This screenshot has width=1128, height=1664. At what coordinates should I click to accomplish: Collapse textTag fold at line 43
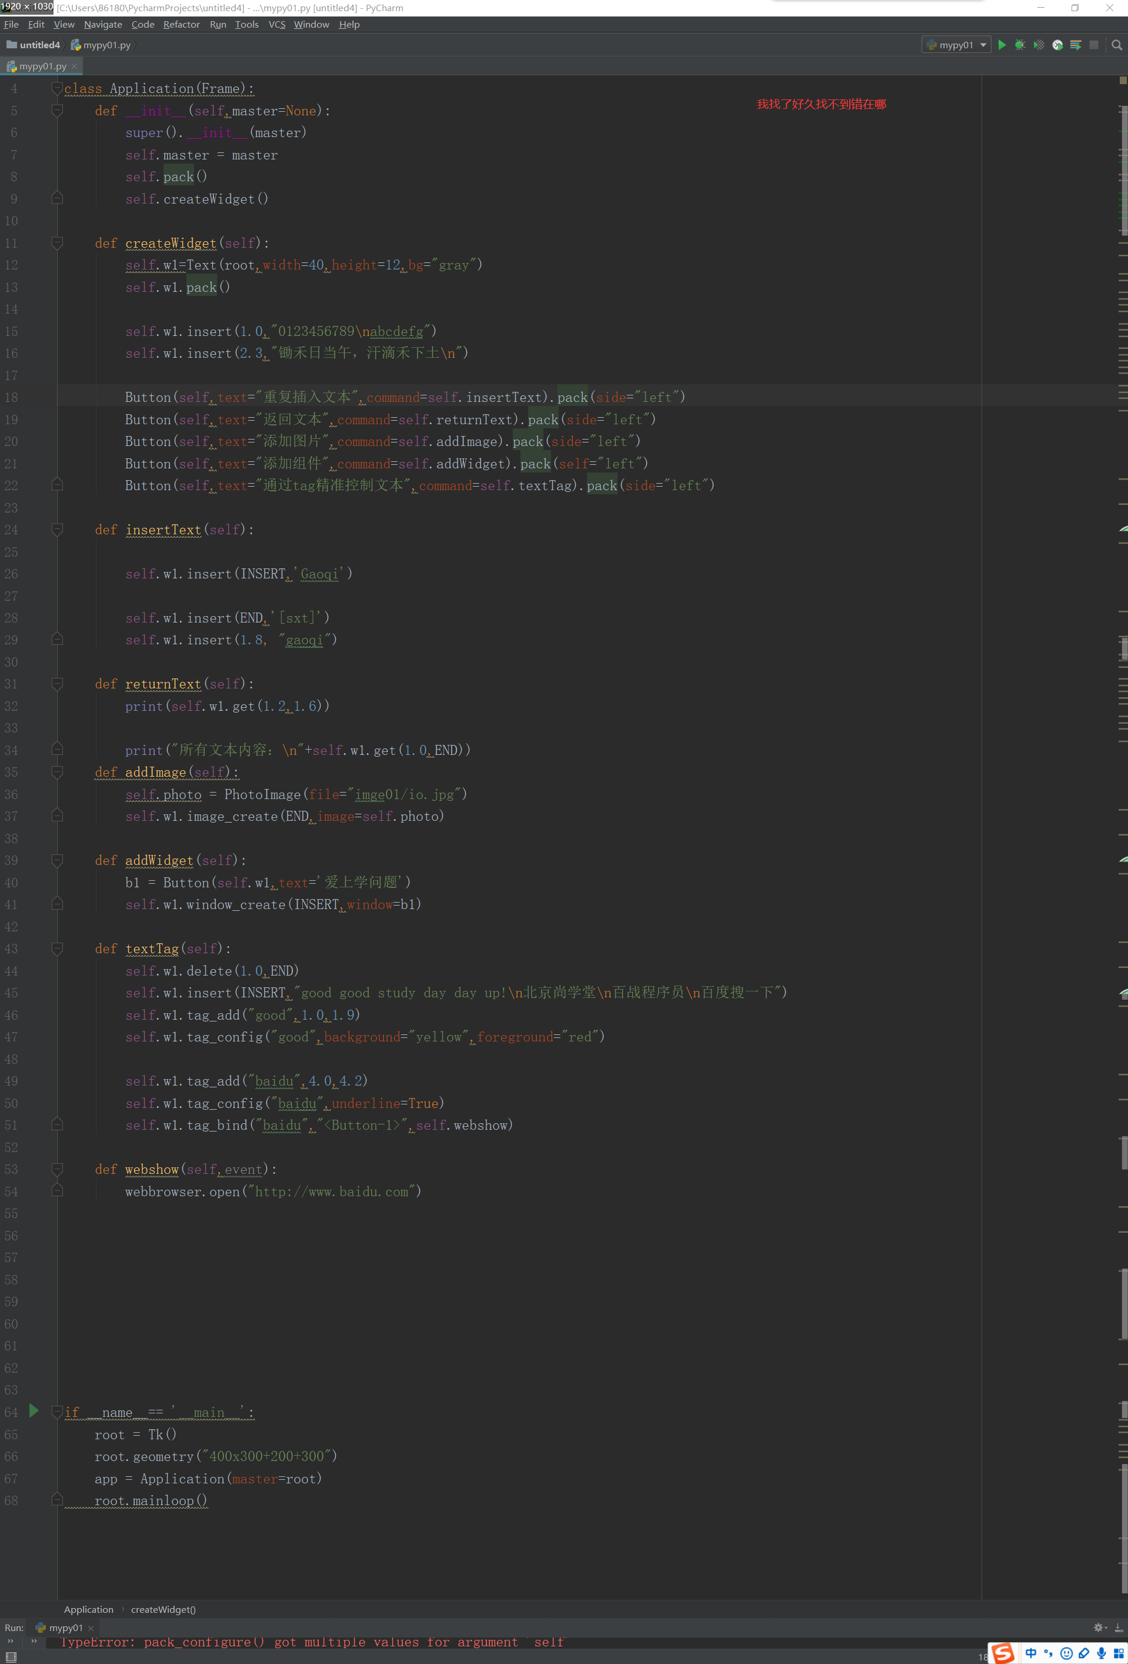click(x=57, y=948)
